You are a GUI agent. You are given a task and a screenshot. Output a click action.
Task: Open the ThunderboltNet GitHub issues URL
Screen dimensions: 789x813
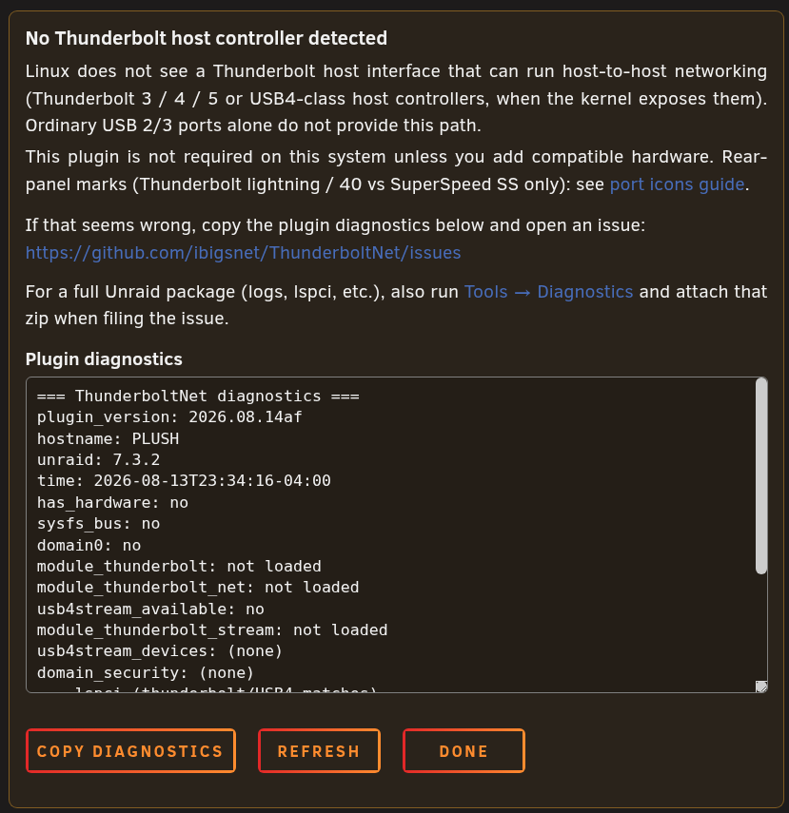[243, 253]
